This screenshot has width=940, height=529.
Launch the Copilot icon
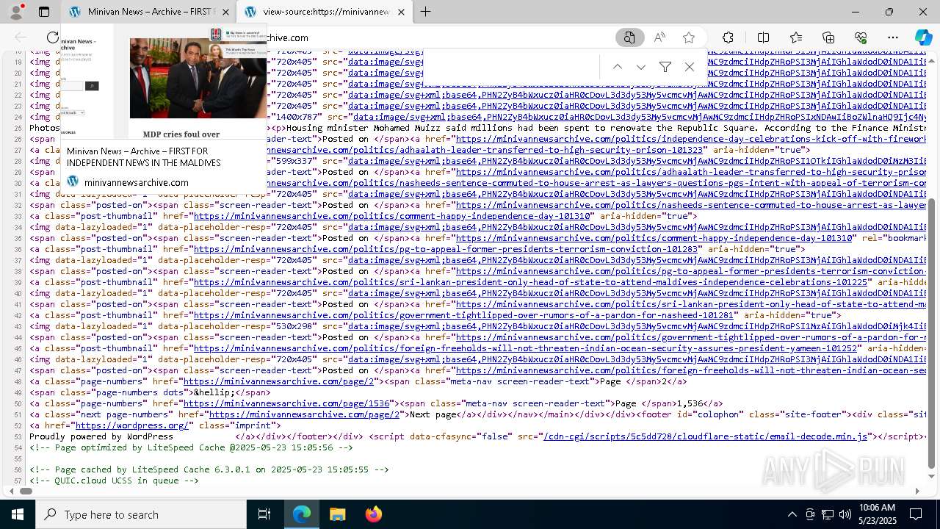click(x=923, y=37)
